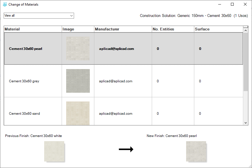Click the Cement 30x60 pearl texture image

pos(78,48)
